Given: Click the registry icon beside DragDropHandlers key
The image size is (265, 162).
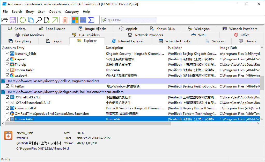Looking at the screenshot, I should [x=3, y=81].
